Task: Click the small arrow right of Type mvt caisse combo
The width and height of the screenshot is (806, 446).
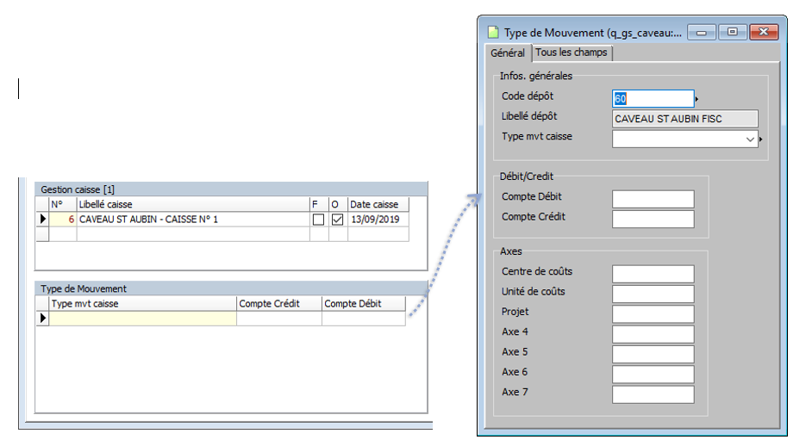Action: coord(762,139)
